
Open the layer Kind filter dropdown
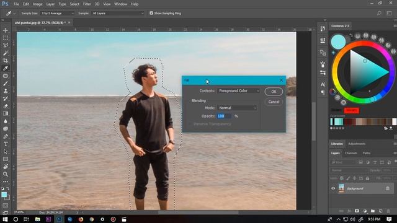pos(343,162)
